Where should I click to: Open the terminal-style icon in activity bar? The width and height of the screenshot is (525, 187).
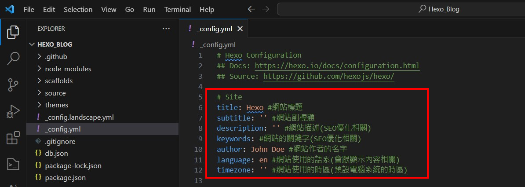[x=13, y=164]
